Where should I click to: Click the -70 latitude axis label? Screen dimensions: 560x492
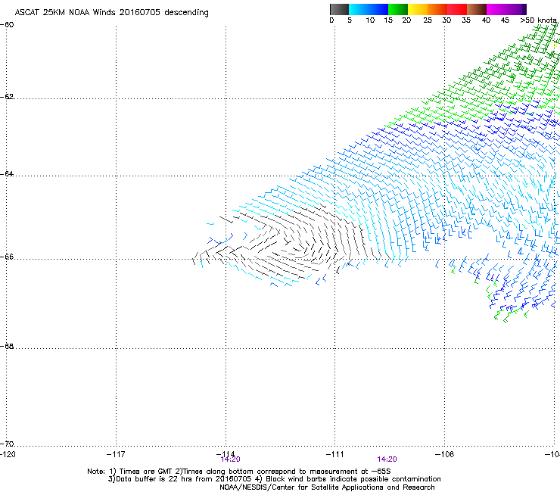coord(8,444)
